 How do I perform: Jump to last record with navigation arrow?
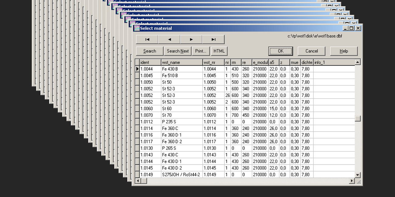(x=213, y=39)
